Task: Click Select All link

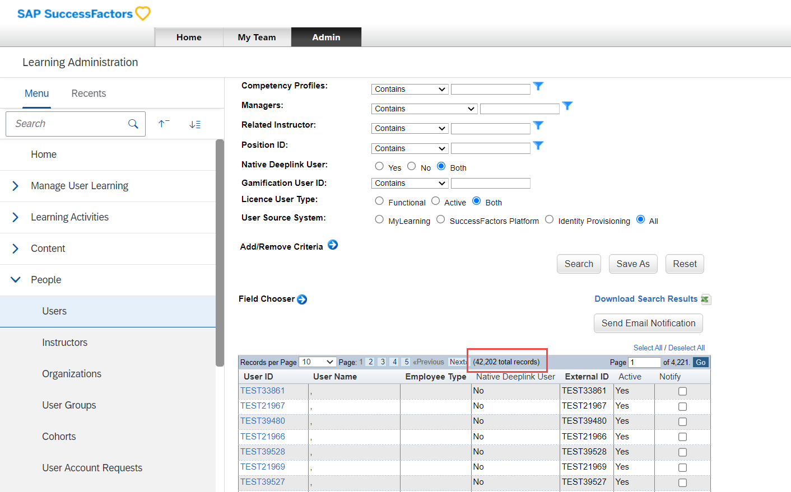Action: click(x=648, y=348)
